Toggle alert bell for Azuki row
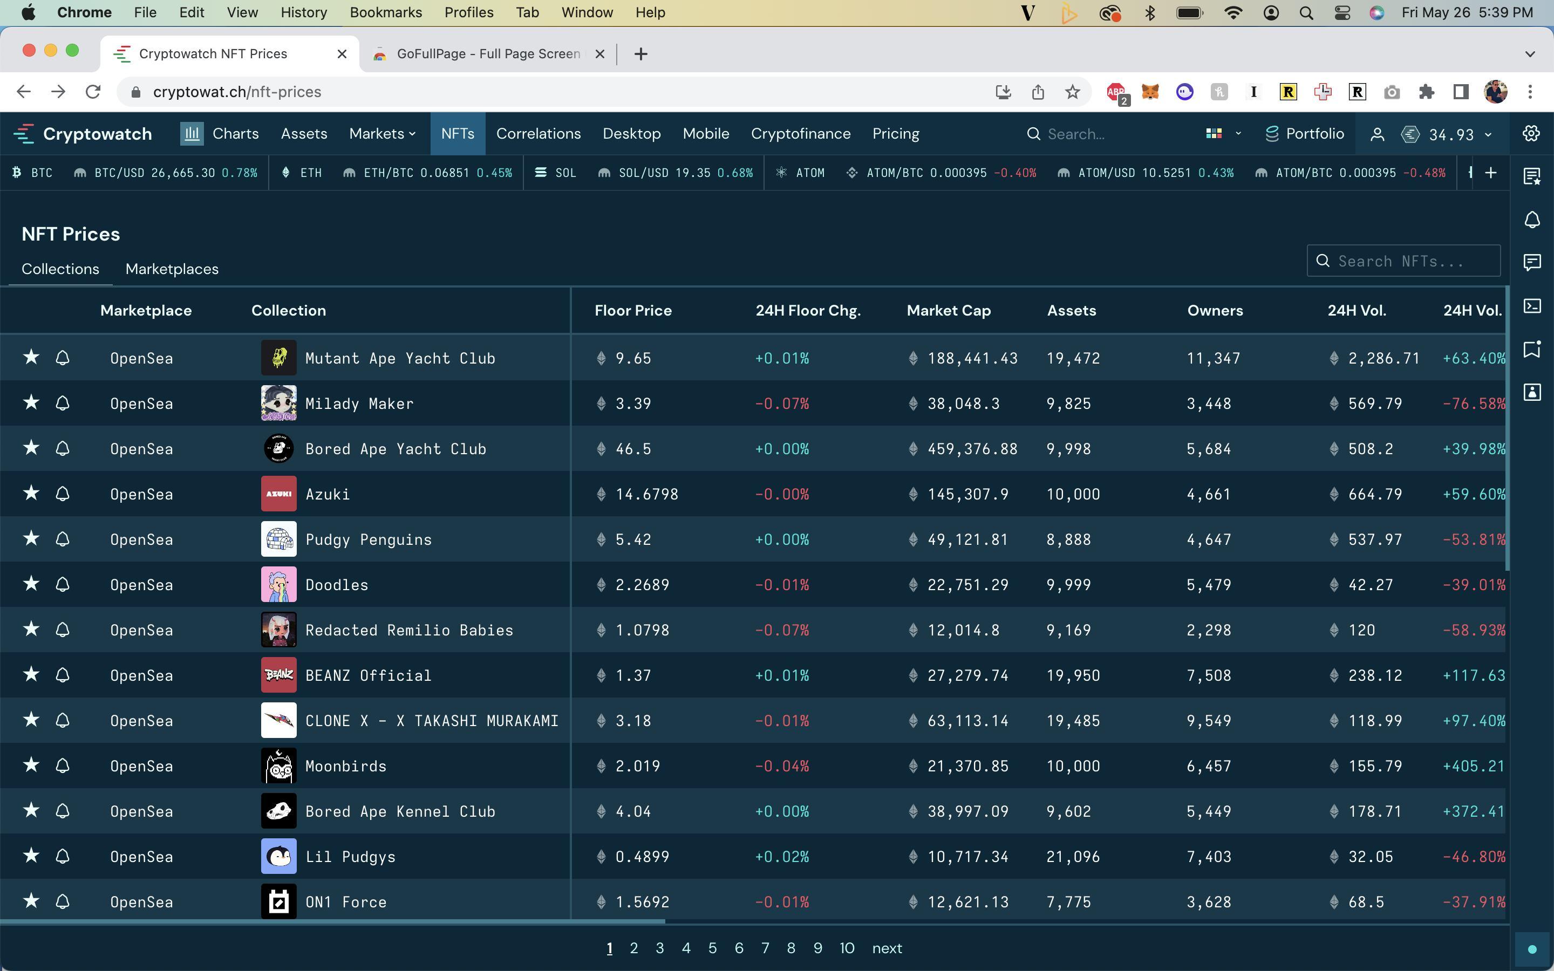Screen dimensions: 1554x971 (x=62, y=493)
